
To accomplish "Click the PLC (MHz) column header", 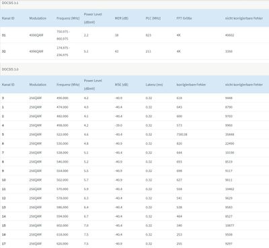I will [x=153, y=18].
